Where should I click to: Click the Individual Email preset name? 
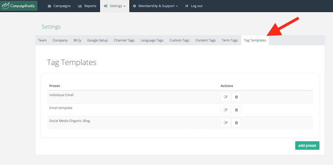(x=62, y=95)
